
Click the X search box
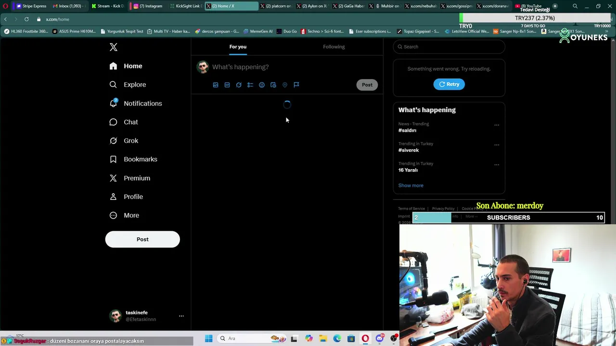click(449, 47)
